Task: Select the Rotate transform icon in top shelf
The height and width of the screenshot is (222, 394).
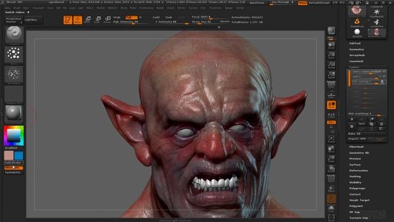Action: [x=108, y=20]
